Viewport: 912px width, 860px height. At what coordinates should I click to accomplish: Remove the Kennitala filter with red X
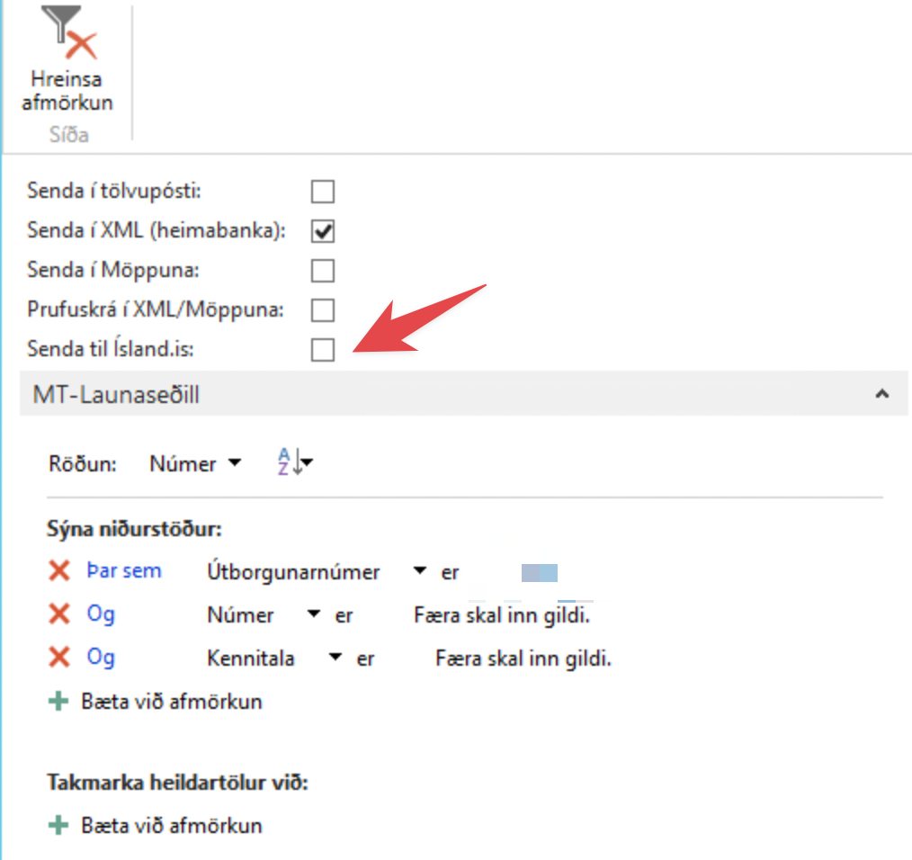pos(59,658)
